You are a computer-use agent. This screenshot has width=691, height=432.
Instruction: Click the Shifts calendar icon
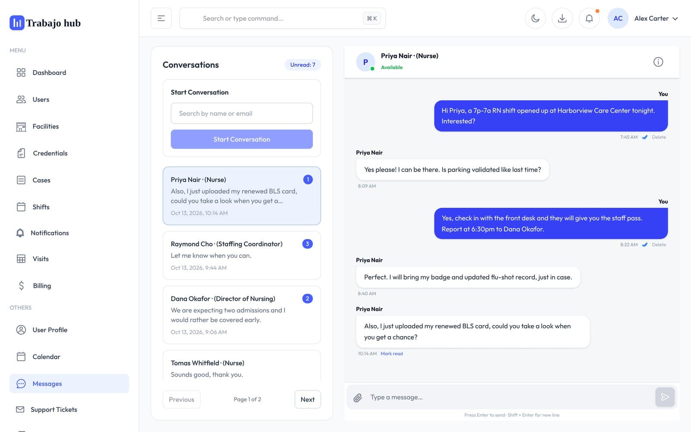click(21, 207)
